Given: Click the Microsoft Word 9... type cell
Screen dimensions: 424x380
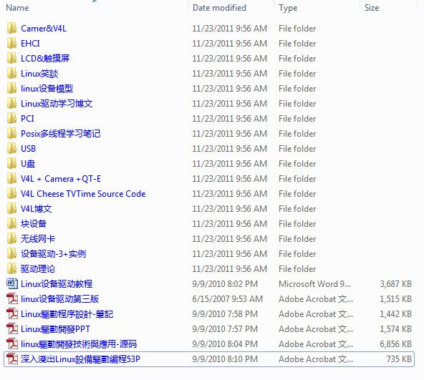Looking at the screenshot, I should 314,284.
